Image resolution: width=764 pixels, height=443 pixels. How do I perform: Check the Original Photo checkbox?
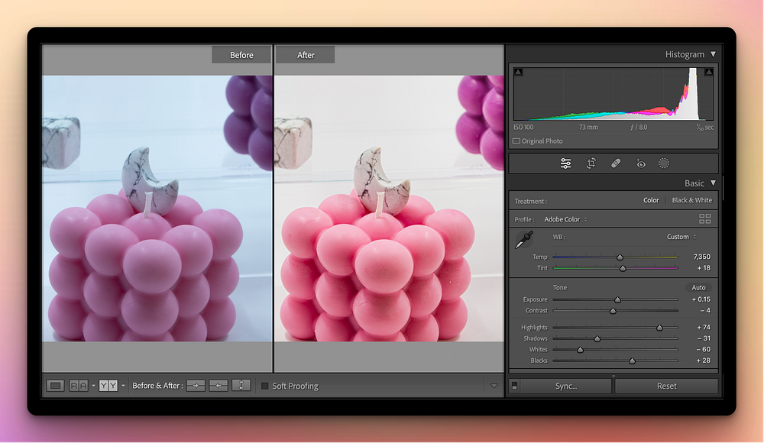[516, 141]
